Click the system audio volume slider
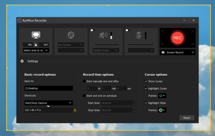The image size is (215, 136). pos(106,45)
